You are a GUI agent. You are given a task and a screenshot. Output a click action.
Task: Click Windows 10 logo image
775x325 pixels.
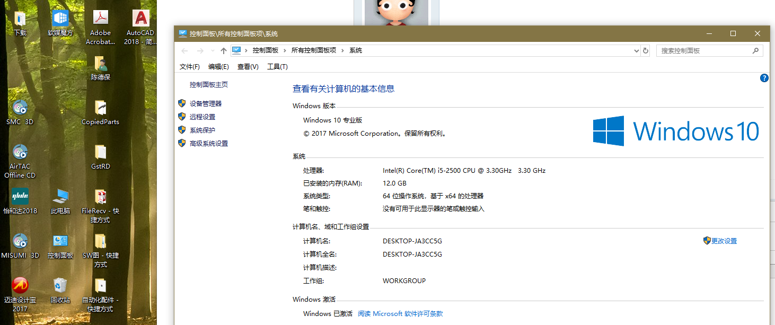pyautogui.click(x=676, y=131)
